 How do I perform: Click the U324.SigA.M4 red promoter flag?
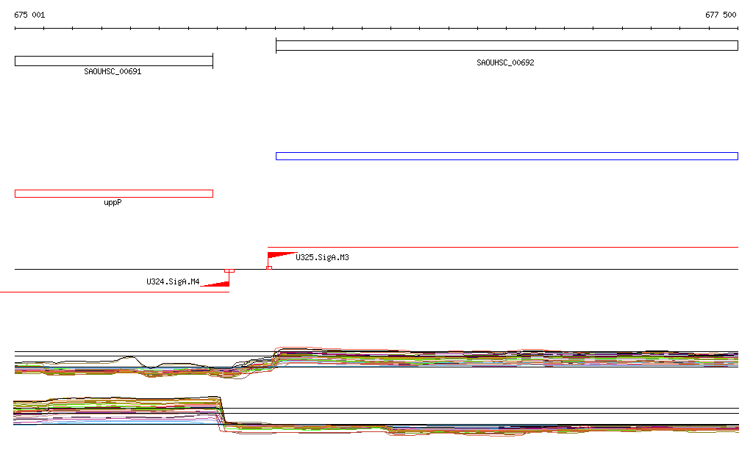pos(215,284)
